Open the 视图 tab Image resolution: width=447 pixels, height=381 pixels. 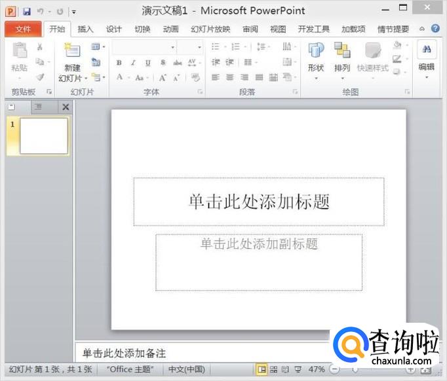(x=278, y=29)
